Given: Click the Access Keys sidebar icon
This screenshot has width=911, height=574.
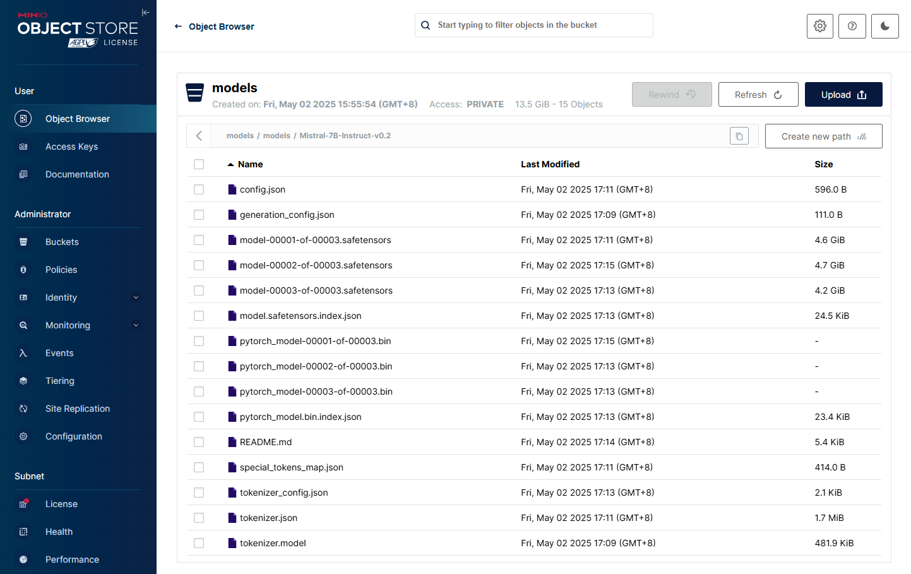Looking at the screenshot, I should [x=23, y=146].
